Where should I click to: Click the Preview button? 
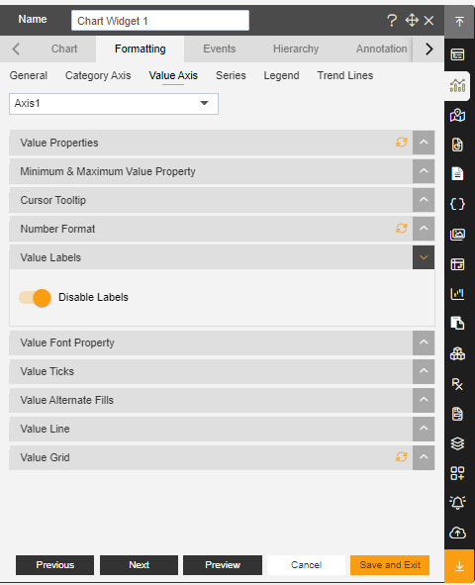pos(223,565)
